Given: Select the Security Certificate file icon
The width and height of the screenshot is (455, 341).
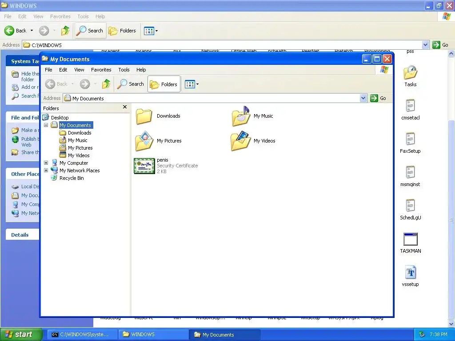Looking at the screenshot, I should [x=144, y=166].
